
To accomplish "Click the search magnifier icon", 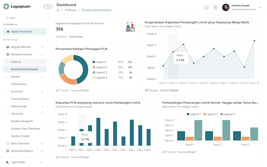I will (7, 18).
